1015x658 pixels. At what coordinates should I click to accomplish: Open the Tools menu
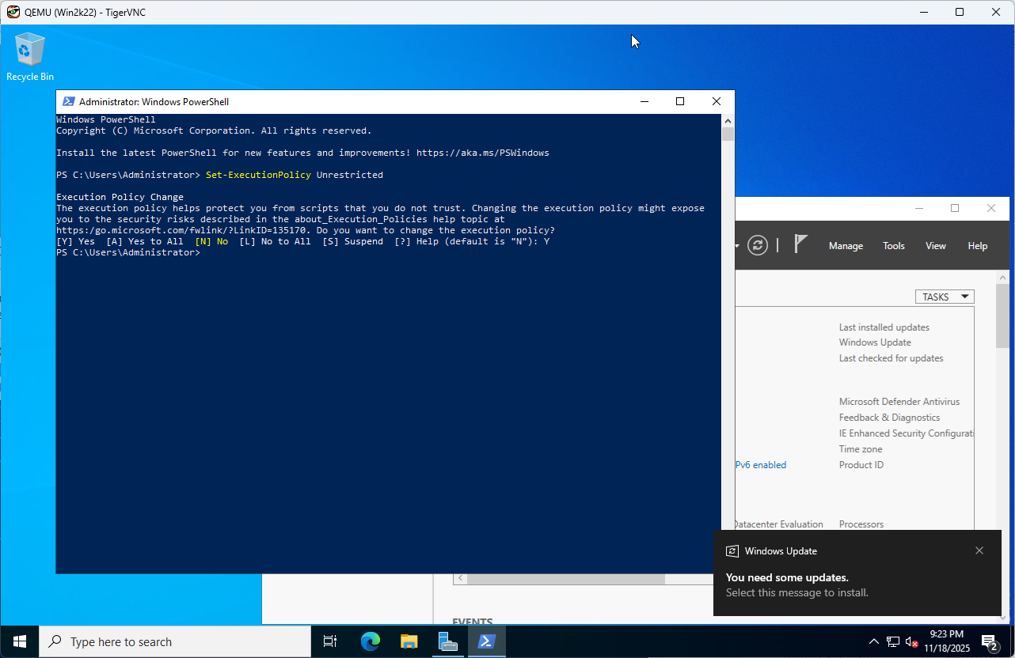[x=893, y=246]
